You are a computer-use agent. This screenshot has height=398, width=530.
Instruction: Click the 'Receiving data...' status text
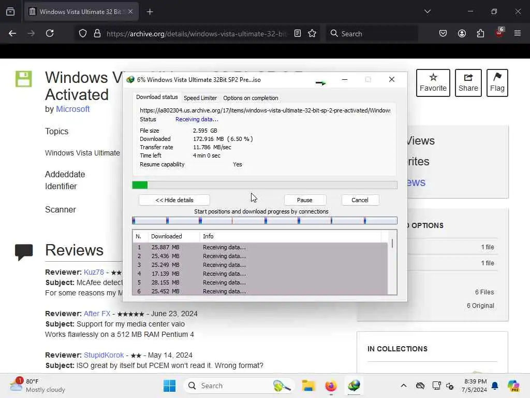(197, 119)
